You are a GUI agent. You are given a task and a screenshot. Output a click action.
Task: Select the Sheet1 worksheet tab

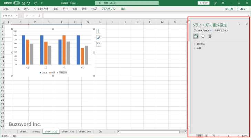pyautogui.click(x=24, y=131)
